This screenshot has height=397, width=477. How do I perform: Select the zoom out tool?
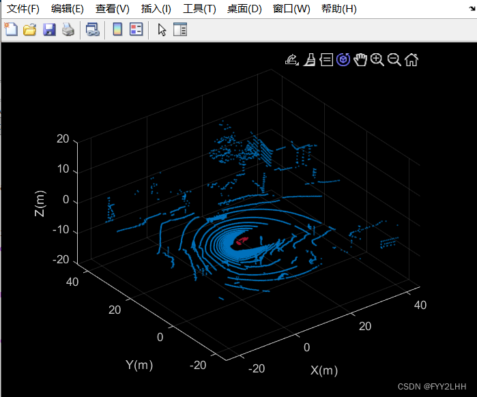tap(394, 59)
